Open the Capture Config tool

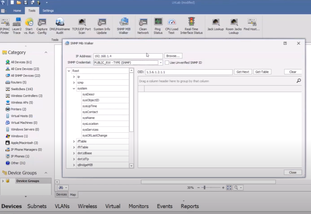coord(42,26)
